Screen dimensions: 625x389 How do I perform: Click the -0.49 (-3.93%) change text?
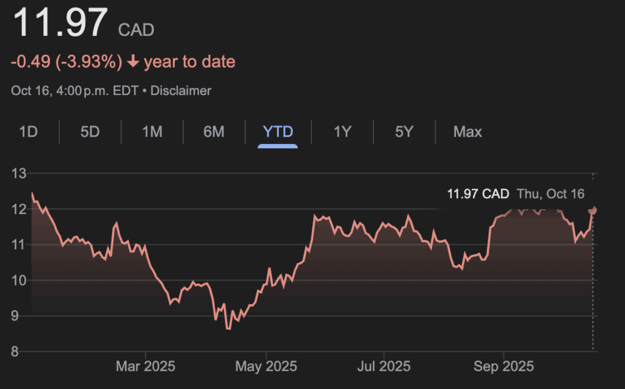click(67, 62)
